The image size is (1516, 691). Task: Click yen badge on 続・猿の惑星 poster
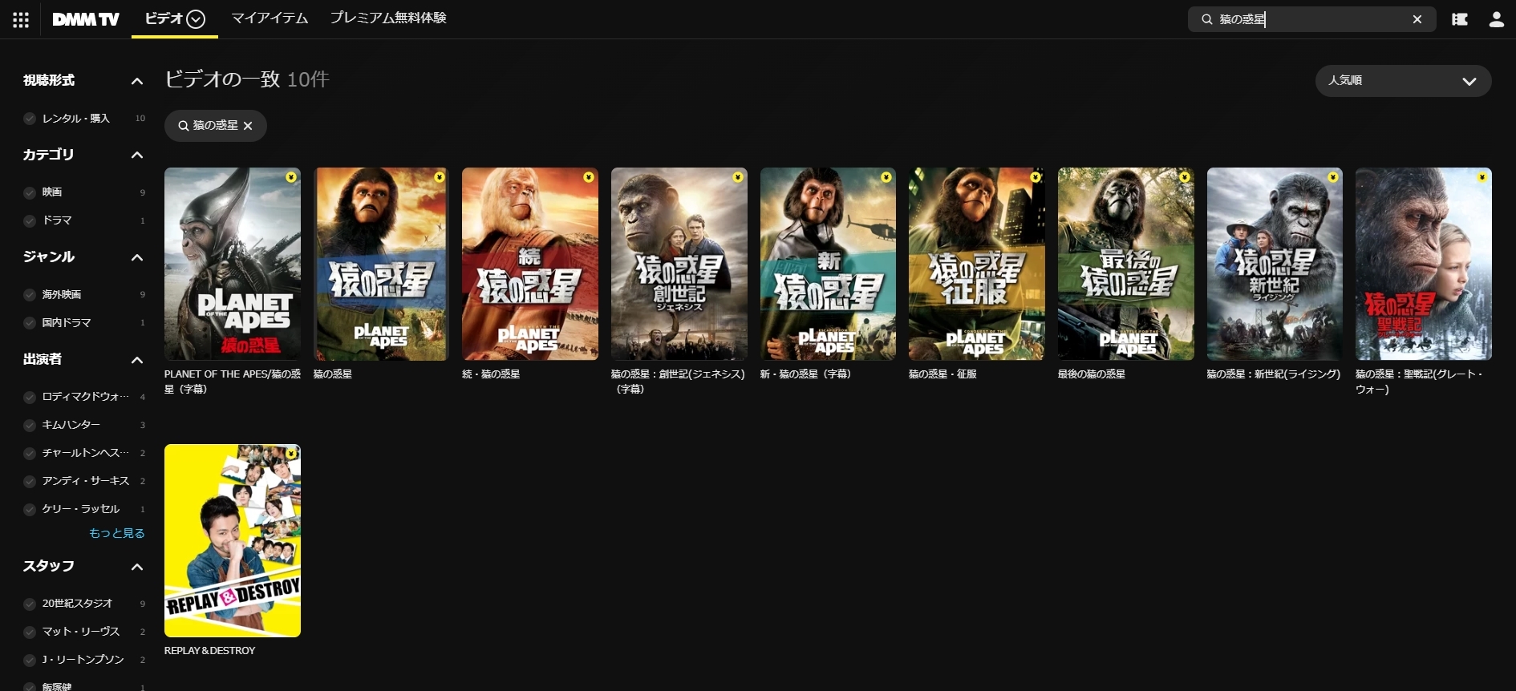pyautogui.click(x=589, y=177)
